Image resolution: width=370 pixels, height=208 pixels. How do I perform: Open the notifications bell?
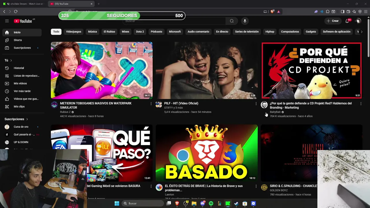point(347,21)
